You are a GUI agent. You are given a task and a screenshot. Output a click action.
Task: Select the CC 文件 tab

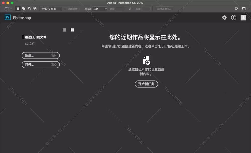coord(30,44)
